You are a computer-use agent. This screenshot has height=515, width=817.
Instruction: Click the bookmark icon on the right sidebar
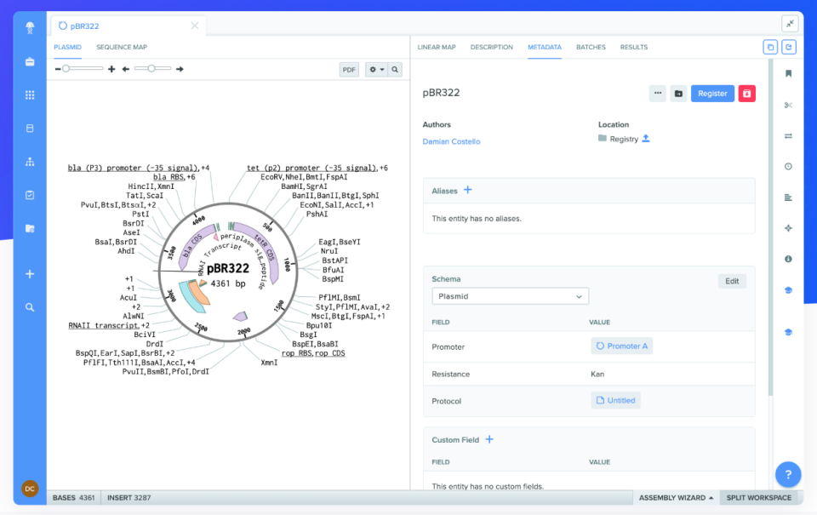tap(788, 73)
